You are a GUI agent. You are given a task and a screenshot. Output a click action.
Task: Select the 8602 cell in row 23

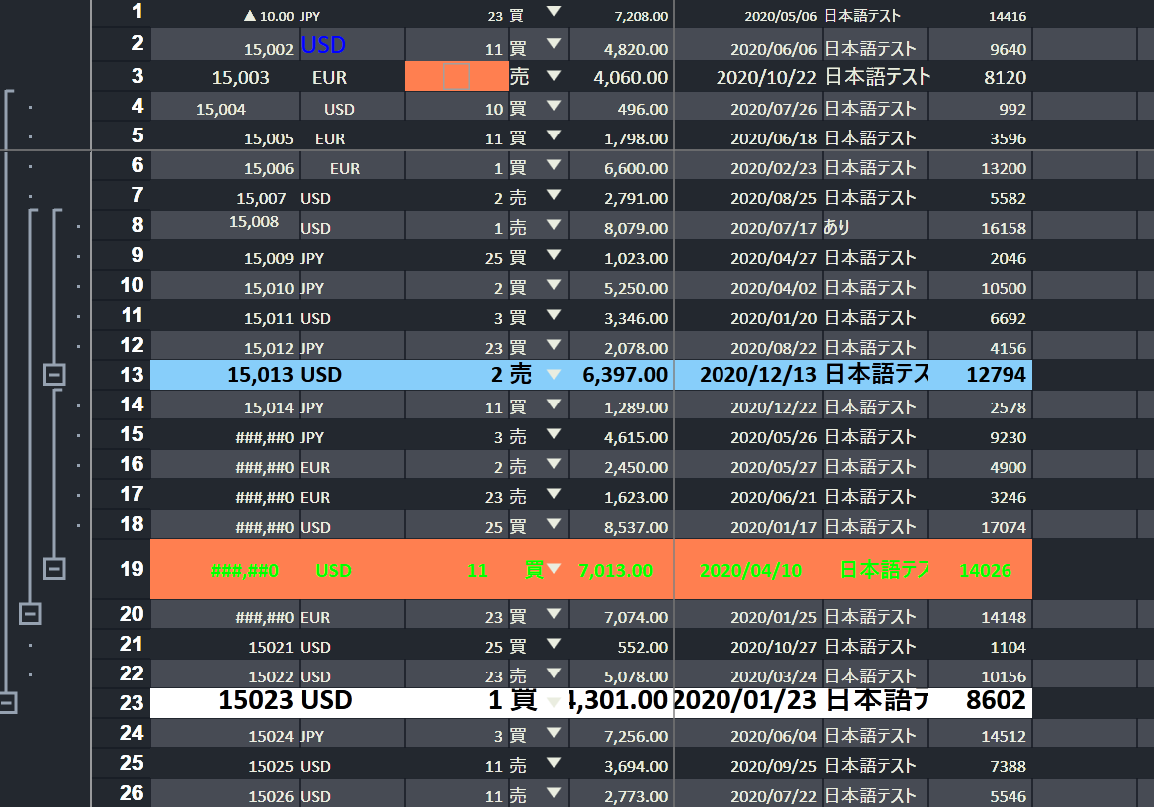(x=995, y=701)
